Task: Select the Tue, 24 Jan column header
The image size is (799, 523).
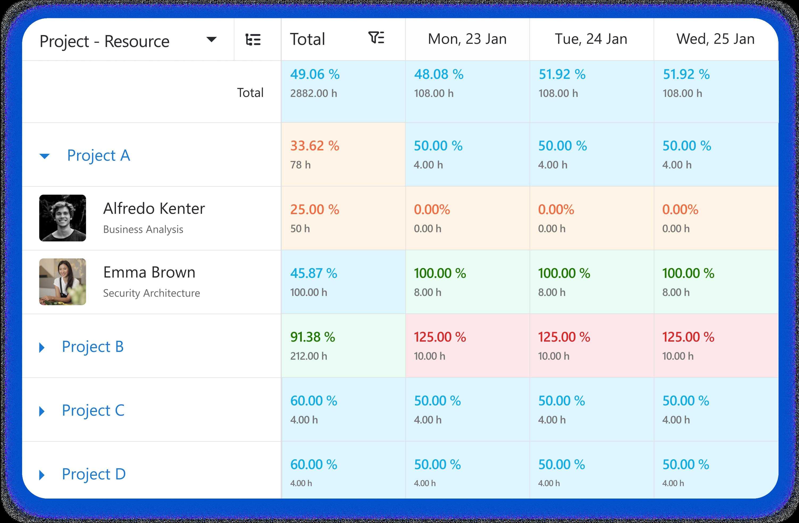Action: click(x=591, y=39)
